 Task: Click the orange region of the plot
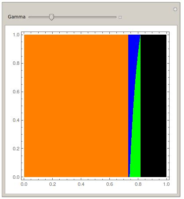click(76, 106)
